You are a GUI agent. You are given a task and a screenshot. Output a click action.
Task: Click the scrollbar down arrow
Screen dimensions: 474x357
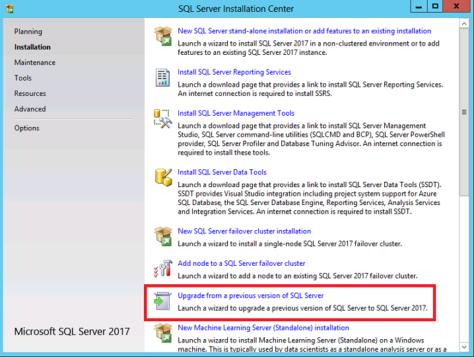tap(463, 347)
